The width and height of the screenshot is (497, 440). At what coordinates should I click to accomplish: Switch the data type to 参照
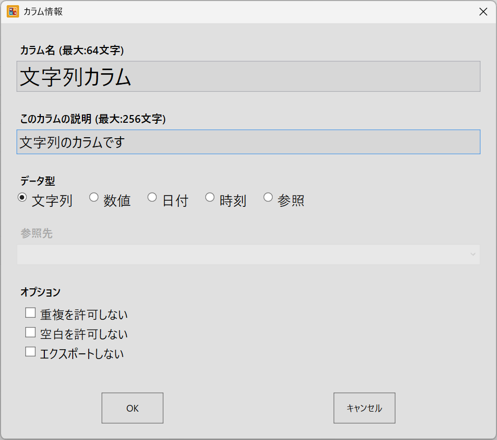point(268,197)
